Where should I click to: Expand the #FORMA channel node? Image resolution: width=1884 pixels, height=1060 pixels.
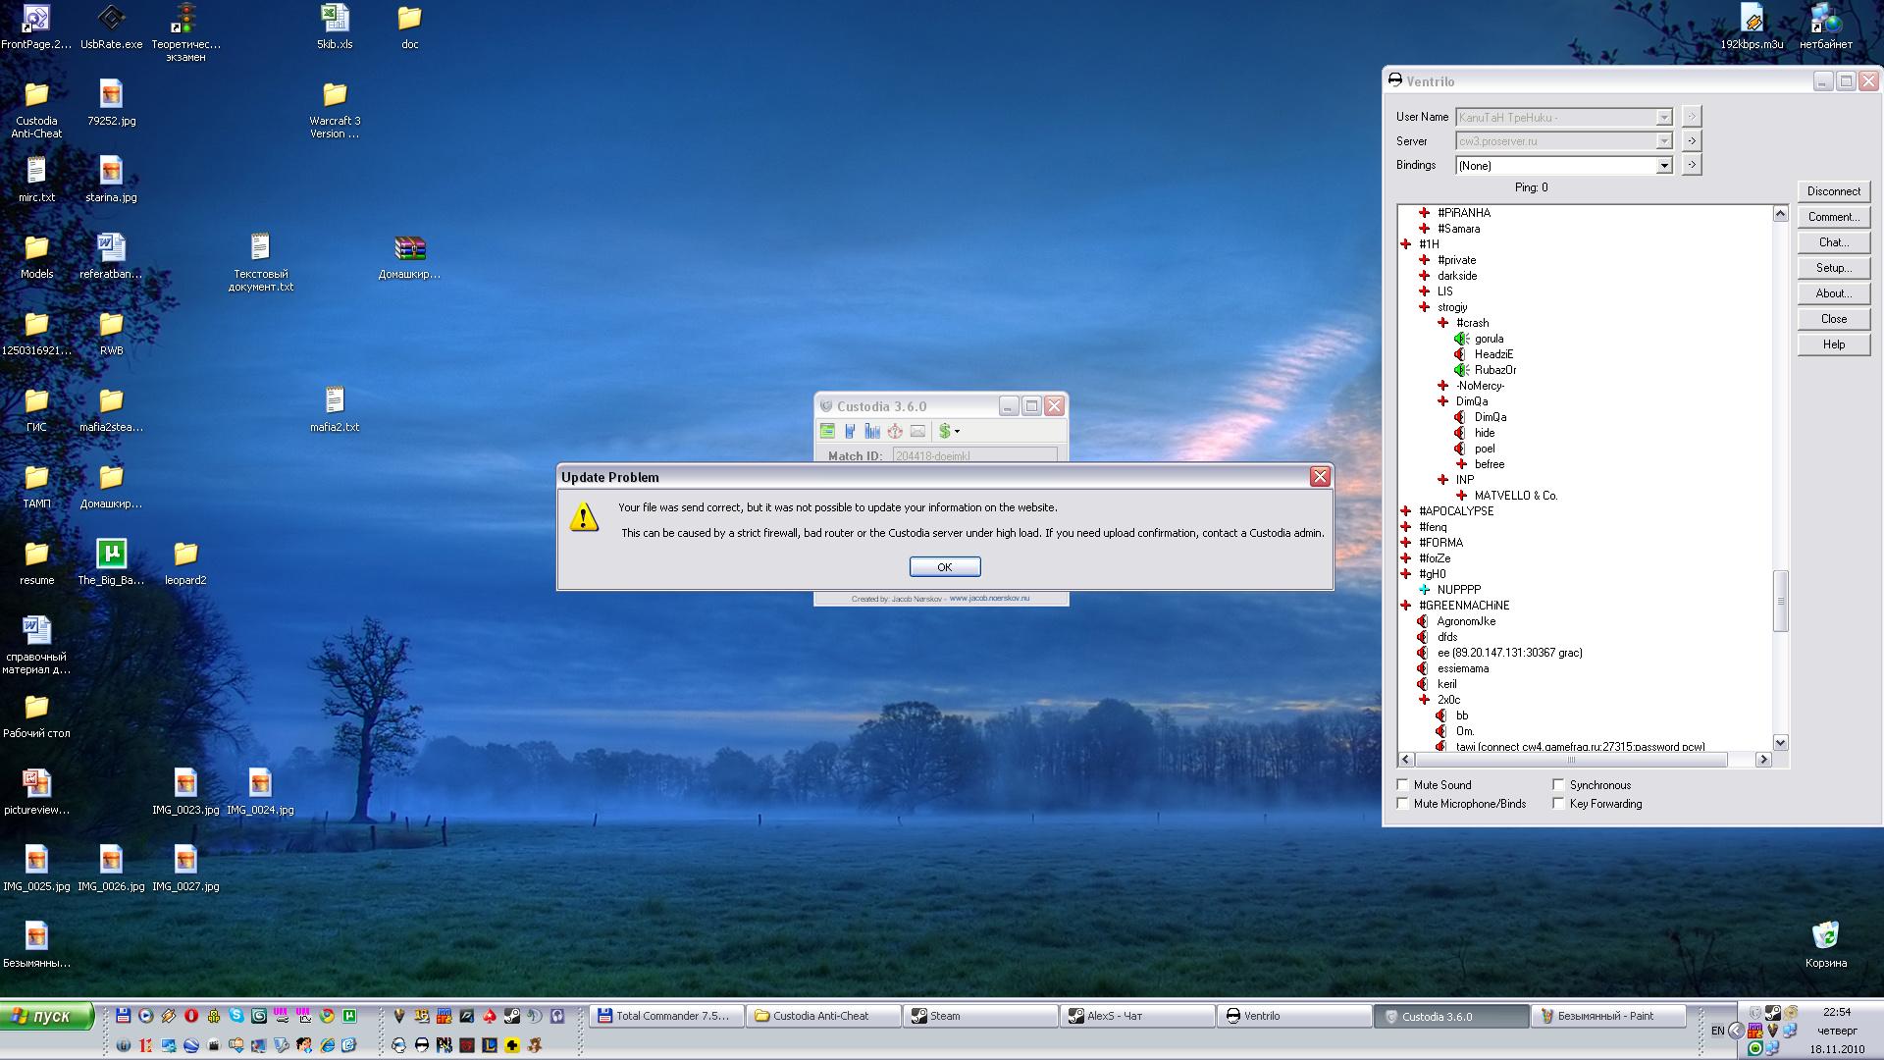coord(1406,543)
